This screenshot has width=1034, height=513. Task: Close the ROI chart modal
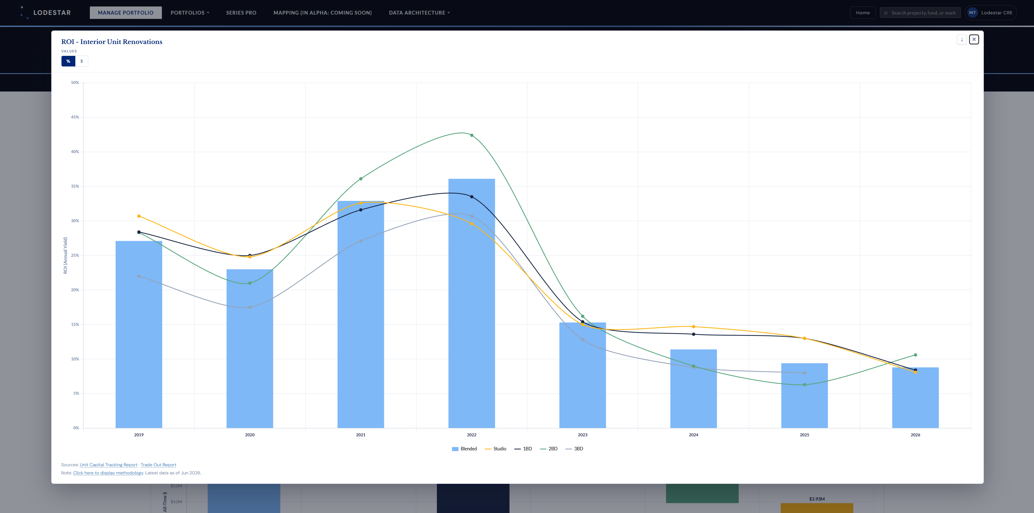click(974, 39)
